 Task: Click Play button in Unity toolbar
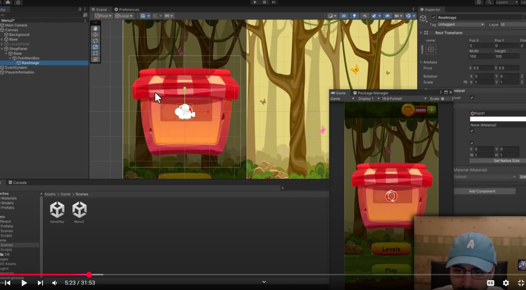[255, 2]
